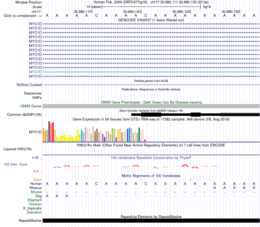Click the -4.5 PhyloP lower limit value

pos(36,171)
